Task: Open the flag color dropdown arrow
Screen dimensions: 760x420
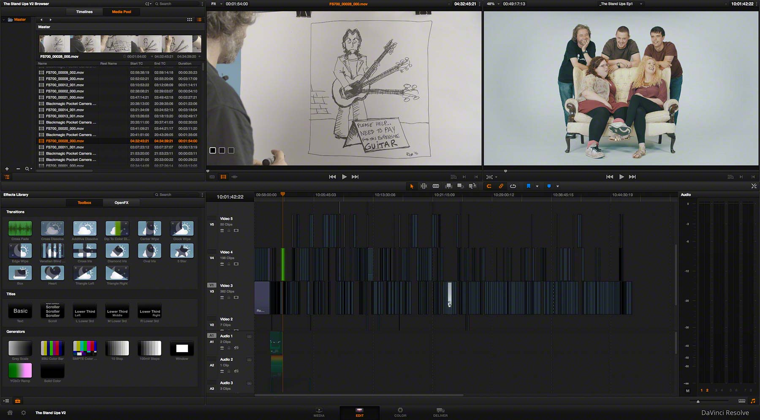Action: point(537,186)
